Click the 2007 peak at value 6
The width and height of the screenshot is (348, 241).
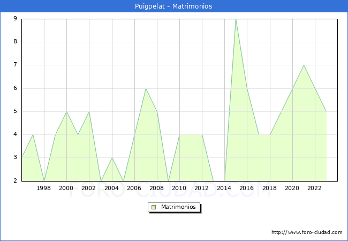coord(146,88)
